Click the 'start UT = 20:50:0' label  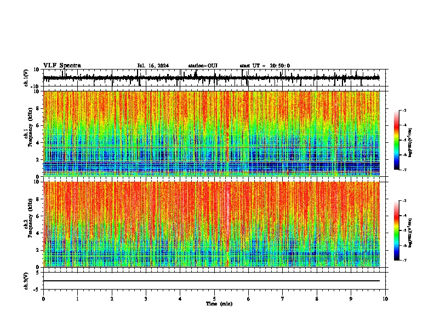(x=265, y=66)
